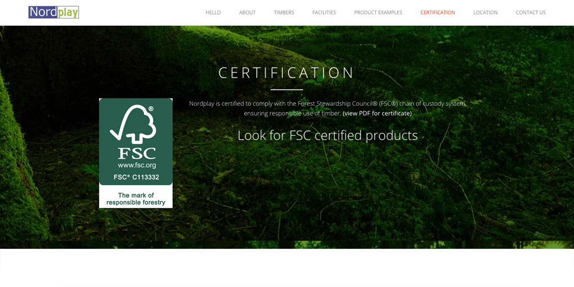Click the mark of responsible forestry caption
This screenshot has height=287, width=574.
pyautogui.click(x=136, y=199)
